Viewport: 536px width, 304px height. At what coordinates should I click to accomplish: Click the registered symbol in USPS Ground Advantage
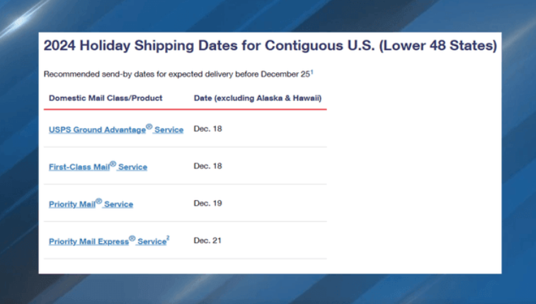[x=149, y=127]
